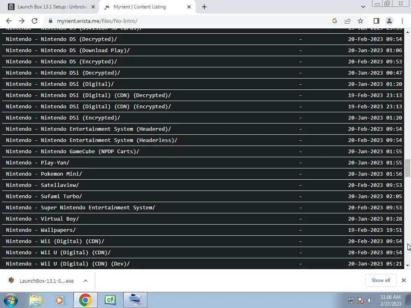Click the network icon in the system tray
The height and width of the screenshot is (308, 411).
click(351, 300)
